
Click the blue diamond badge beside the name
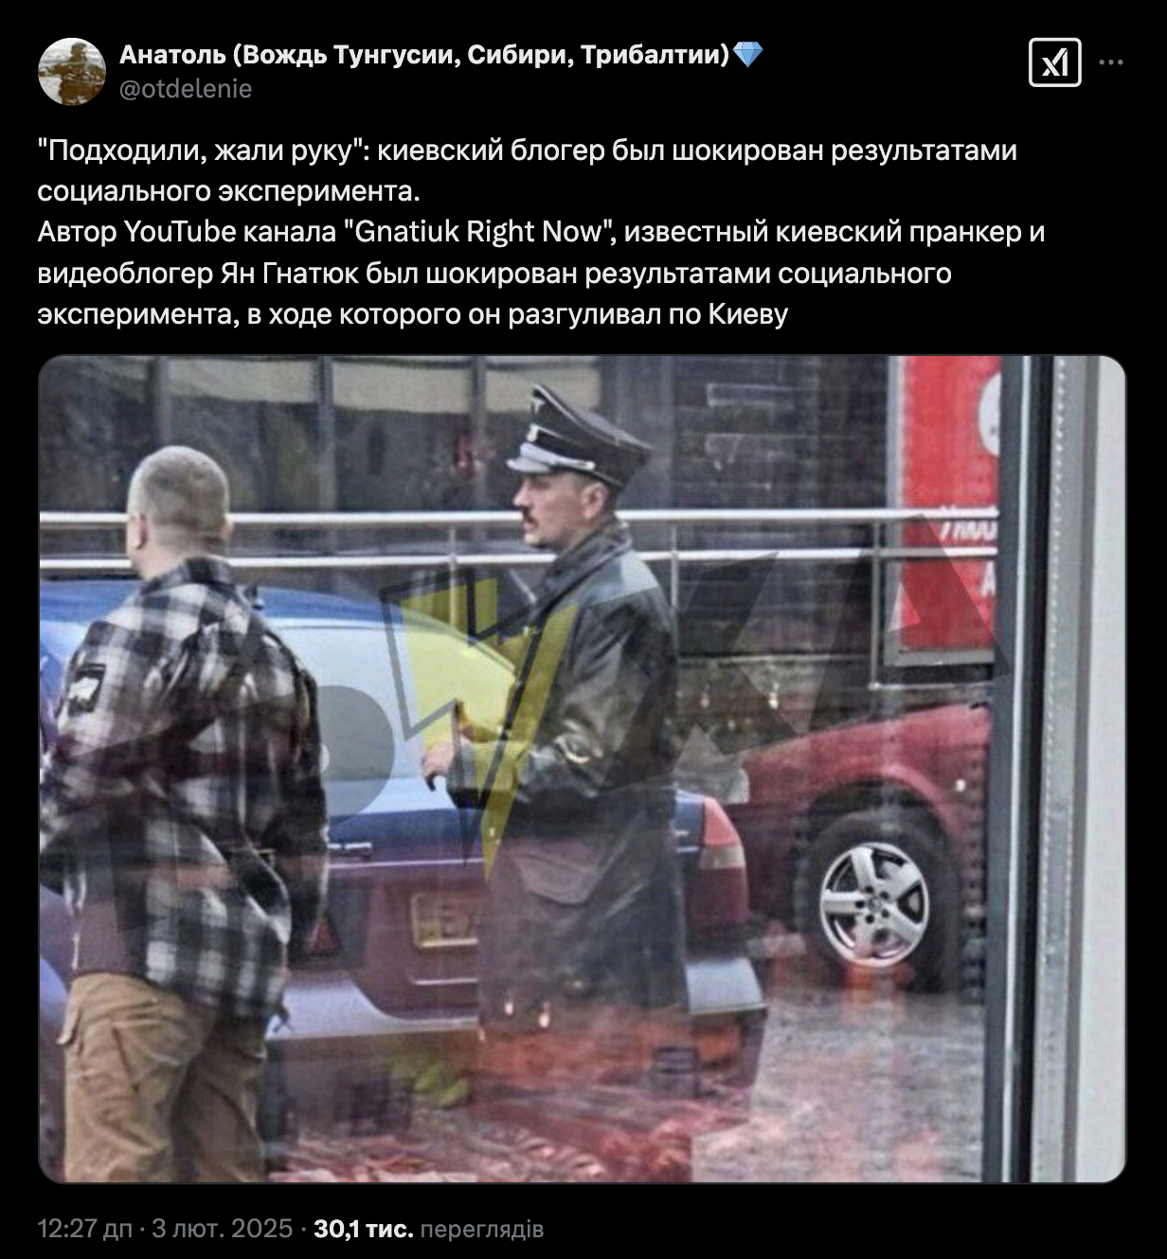point(748,56)
